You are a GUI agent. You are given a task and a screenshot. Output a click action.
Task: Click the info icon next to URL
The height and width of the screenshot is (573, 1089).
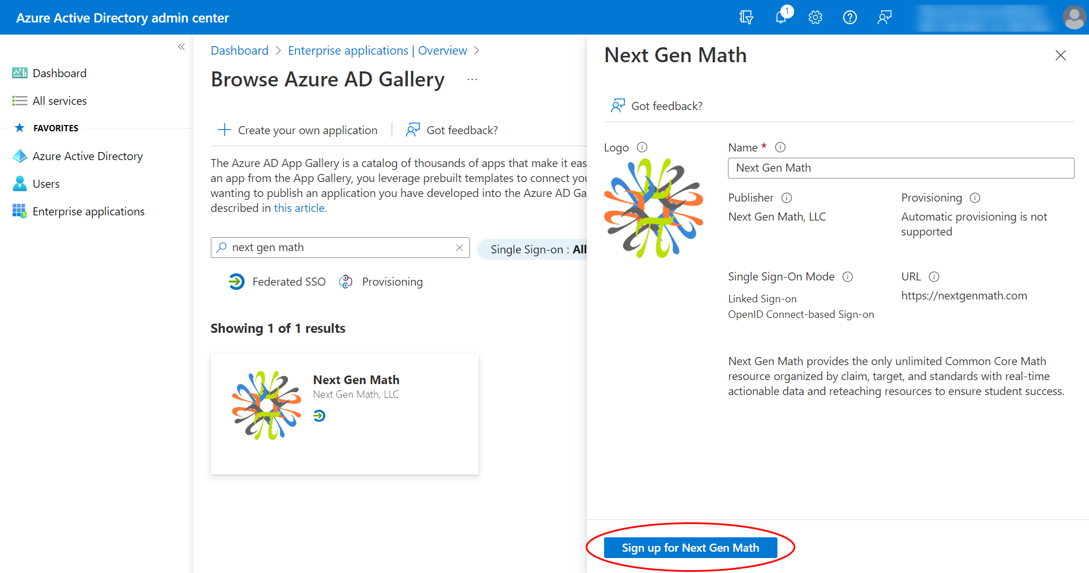[x=934, y=277]
